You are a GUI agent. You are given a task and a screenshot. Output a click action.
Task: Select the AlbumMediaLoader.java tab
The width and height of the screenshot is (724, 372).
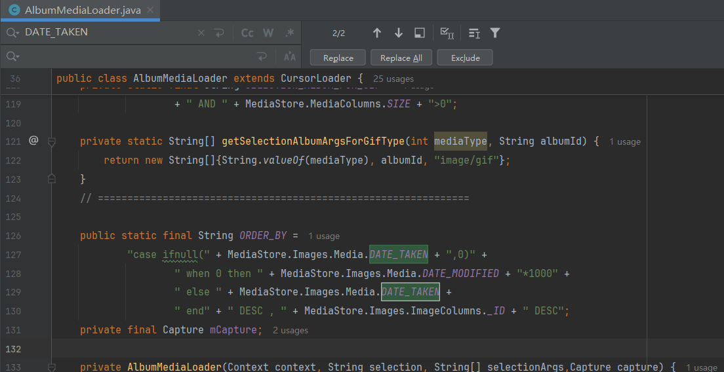(81, 10)
